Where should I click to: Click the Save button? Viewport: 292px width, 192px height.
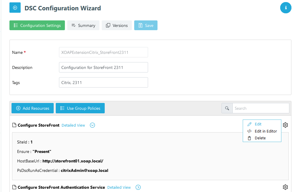(146, 25)
